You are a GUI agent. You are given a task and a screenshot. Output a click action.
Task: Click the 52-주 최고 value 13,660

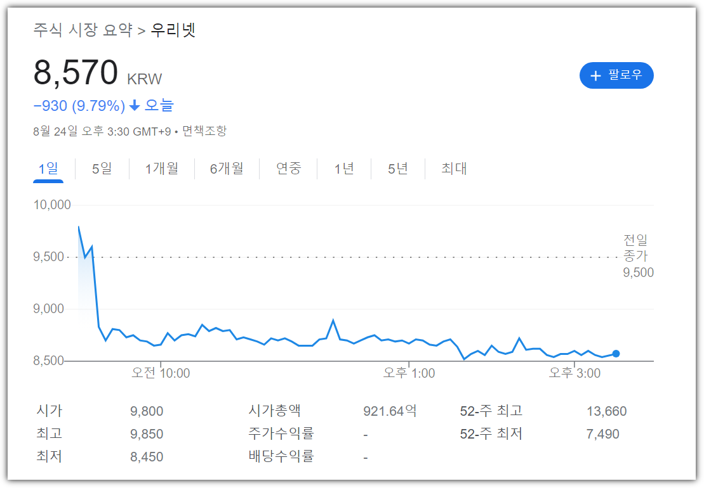(607, 411)
